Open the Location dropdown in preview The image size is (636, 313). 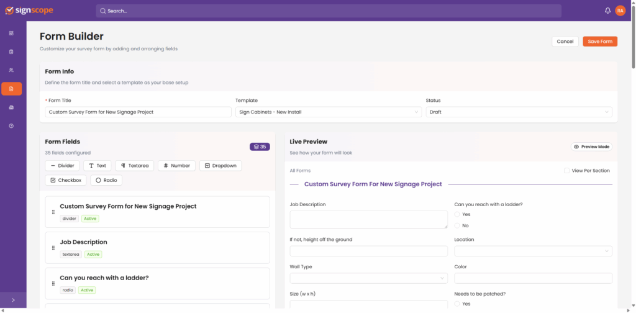[x=533, y=251]
